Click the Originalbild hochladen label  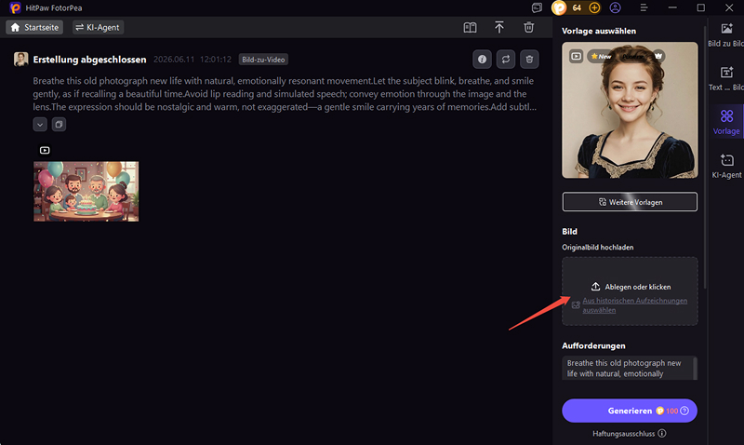597,247
